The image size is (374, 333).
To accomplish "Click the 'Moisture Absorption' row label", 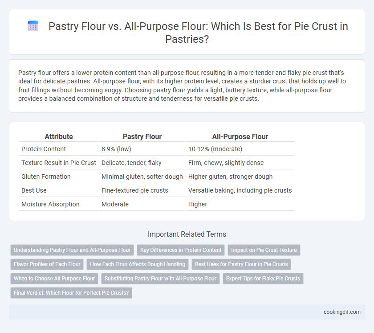I will 50,204.
